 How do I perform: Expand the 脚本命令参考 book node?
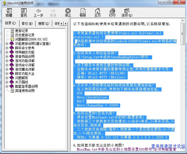pos(7,48)
